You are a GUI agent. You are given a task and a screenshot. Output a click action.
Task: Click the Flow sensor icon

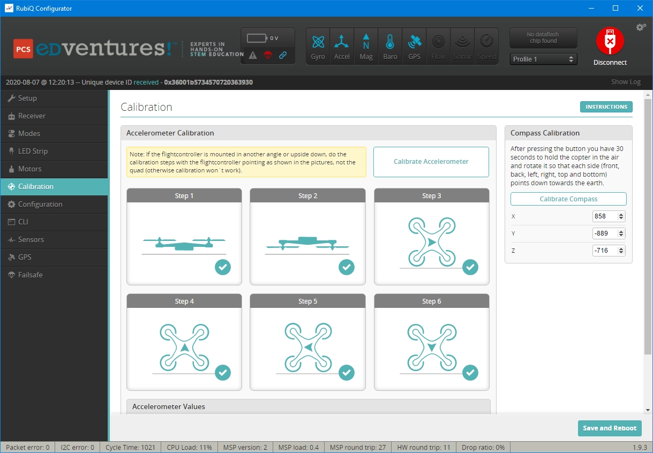438,46
